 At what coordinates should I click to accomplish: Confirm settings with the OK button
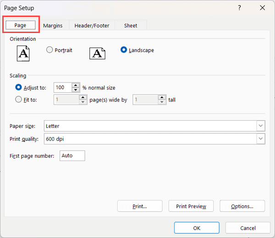click(x=197, y=228)
